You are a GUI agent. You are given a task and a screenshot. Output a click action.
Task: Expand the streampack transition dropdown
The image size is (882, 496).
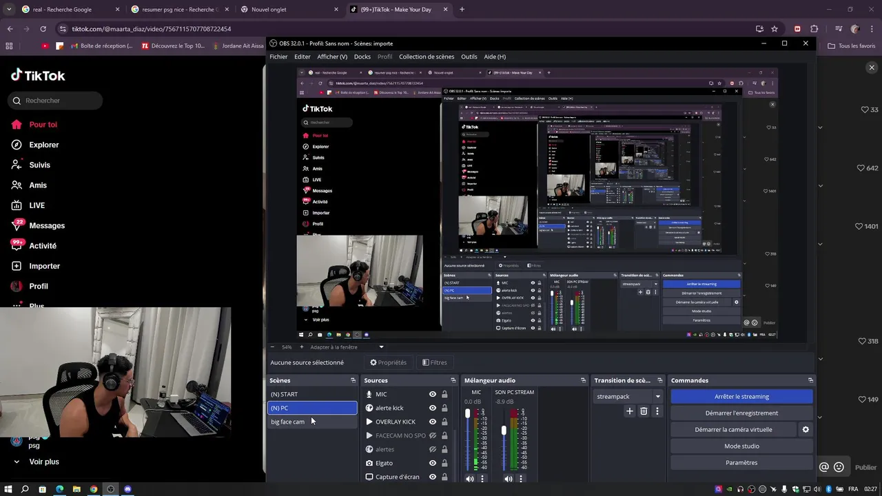(657, 396)
